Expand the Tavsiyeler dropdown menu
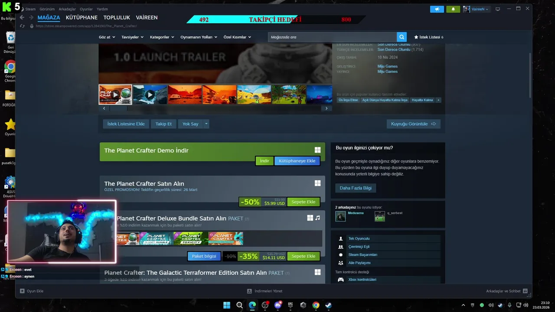 tap(132, 37)
